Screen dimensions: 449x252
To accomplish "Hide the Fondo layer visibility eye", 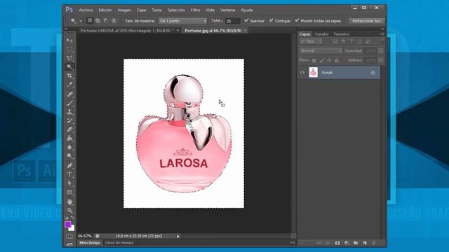I will click(302, 72).
